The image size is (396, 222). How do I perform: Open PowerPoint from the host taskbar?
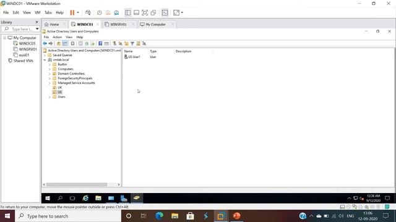pos(236,216)
